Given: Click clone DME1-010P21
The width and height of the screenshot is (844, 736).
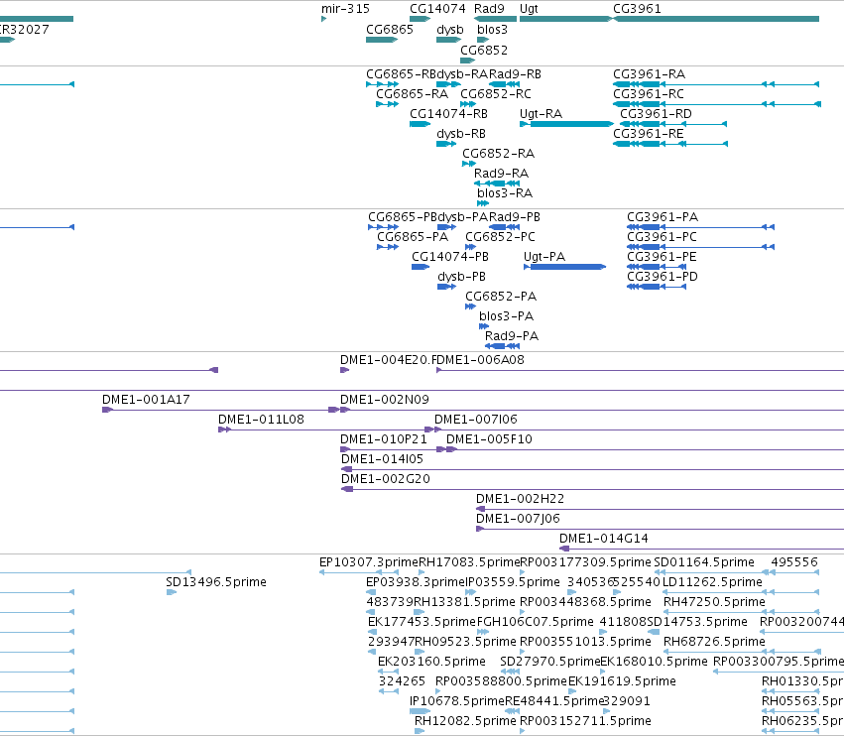Looking at the screenshot, I should 383,439.
